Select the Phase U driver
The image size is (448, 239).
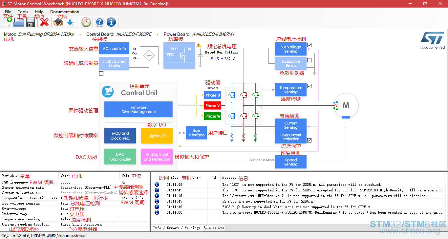pos(213,95)
